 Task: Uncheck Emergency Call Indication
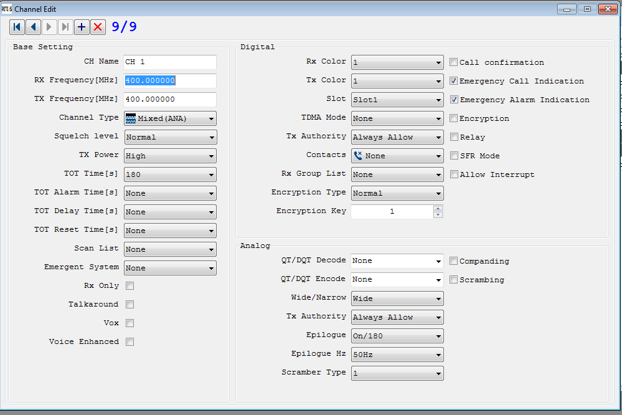pyautogui.click(x=455, y=81)
